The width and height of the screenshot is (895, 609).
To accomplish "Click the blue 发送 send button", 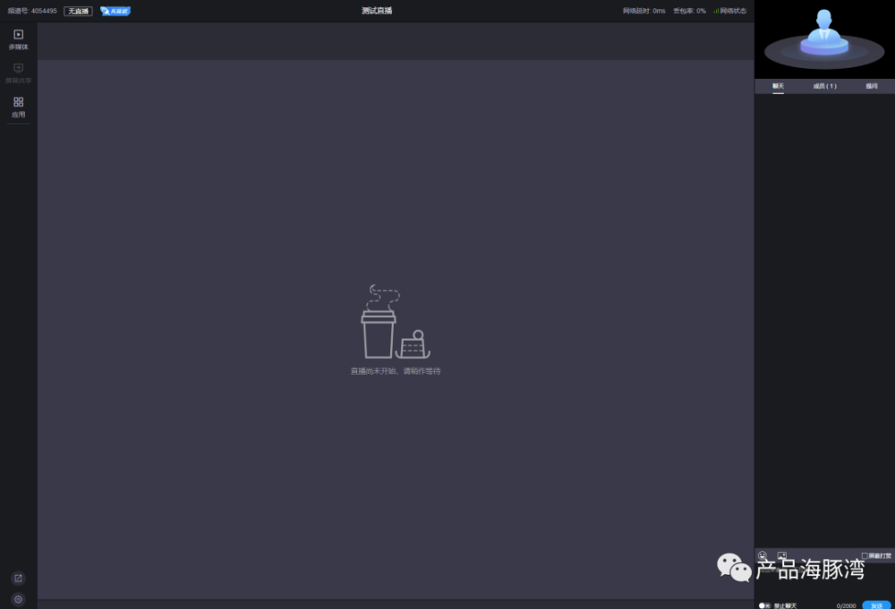I will (x=876, y=605).
